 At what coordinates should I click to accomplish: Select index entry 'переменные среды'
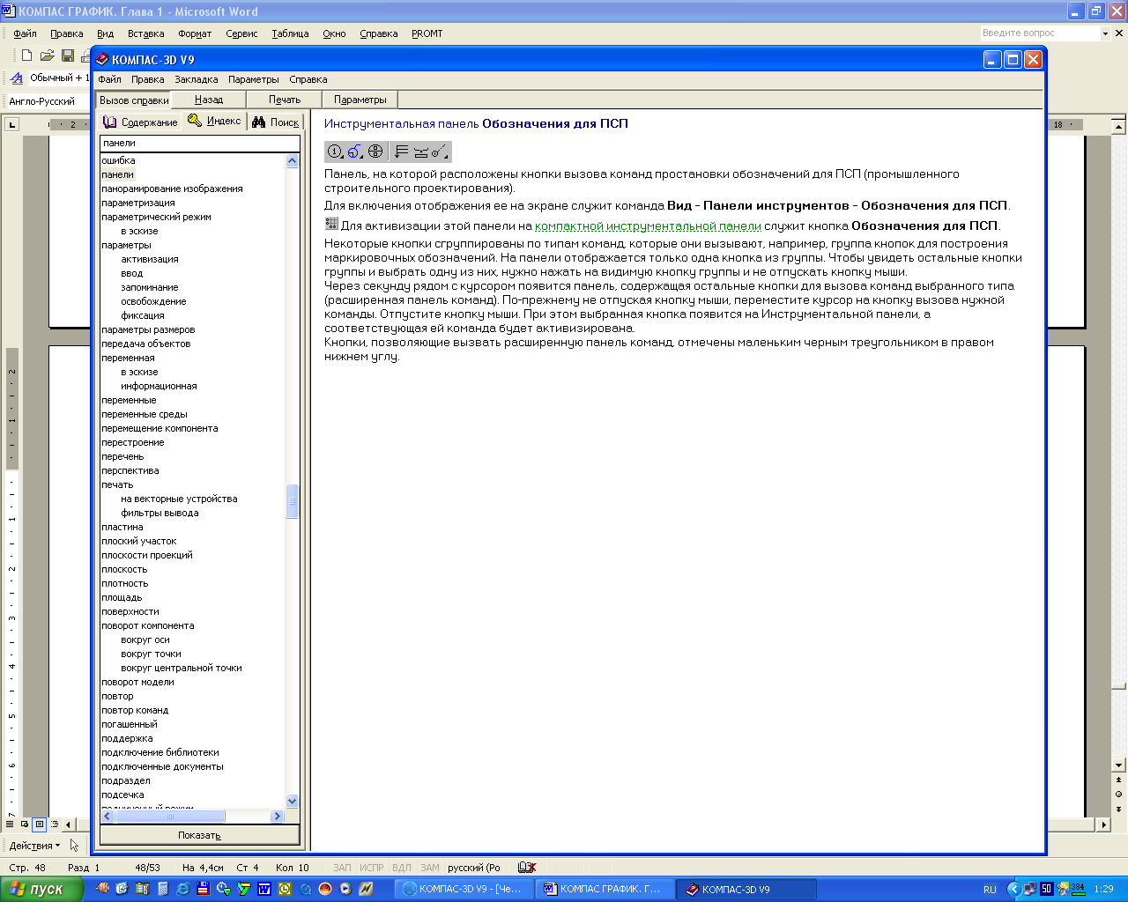[x=145, y=414]
